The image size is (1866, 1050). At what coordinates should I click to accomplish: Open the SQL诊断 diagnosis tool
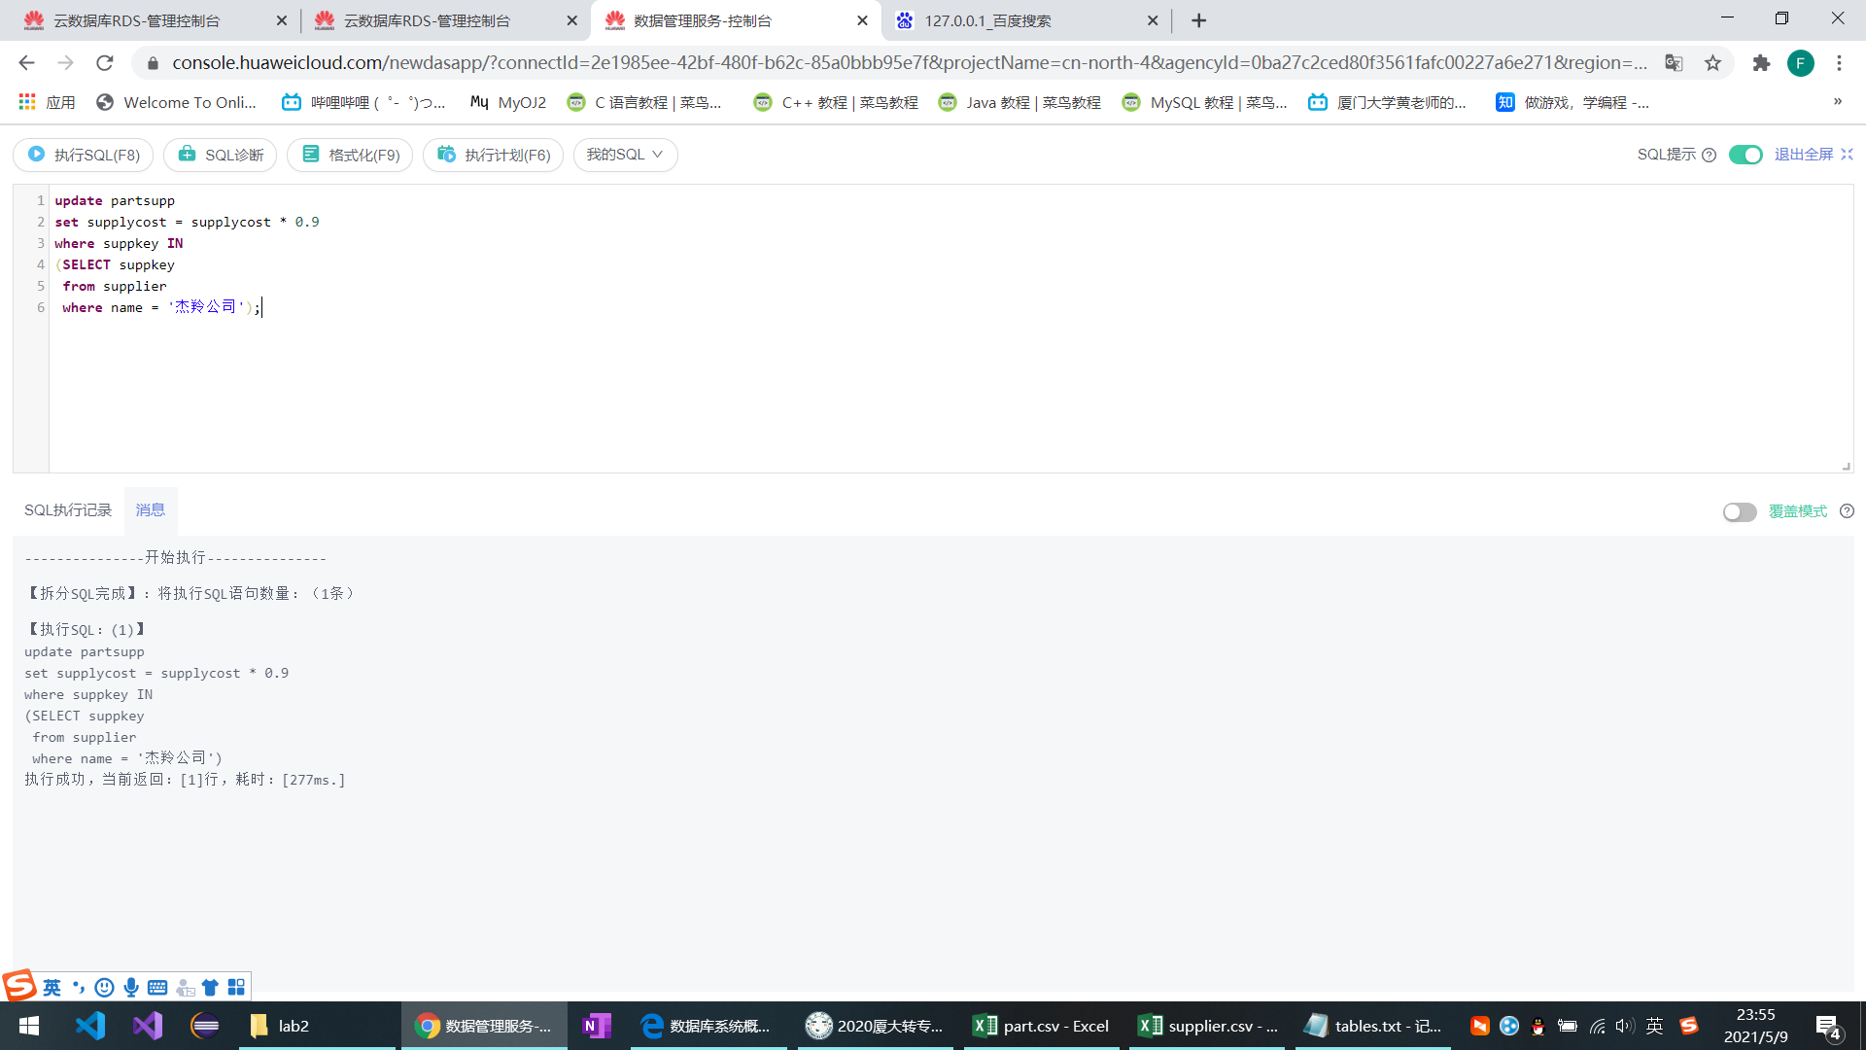click(221, 155)
